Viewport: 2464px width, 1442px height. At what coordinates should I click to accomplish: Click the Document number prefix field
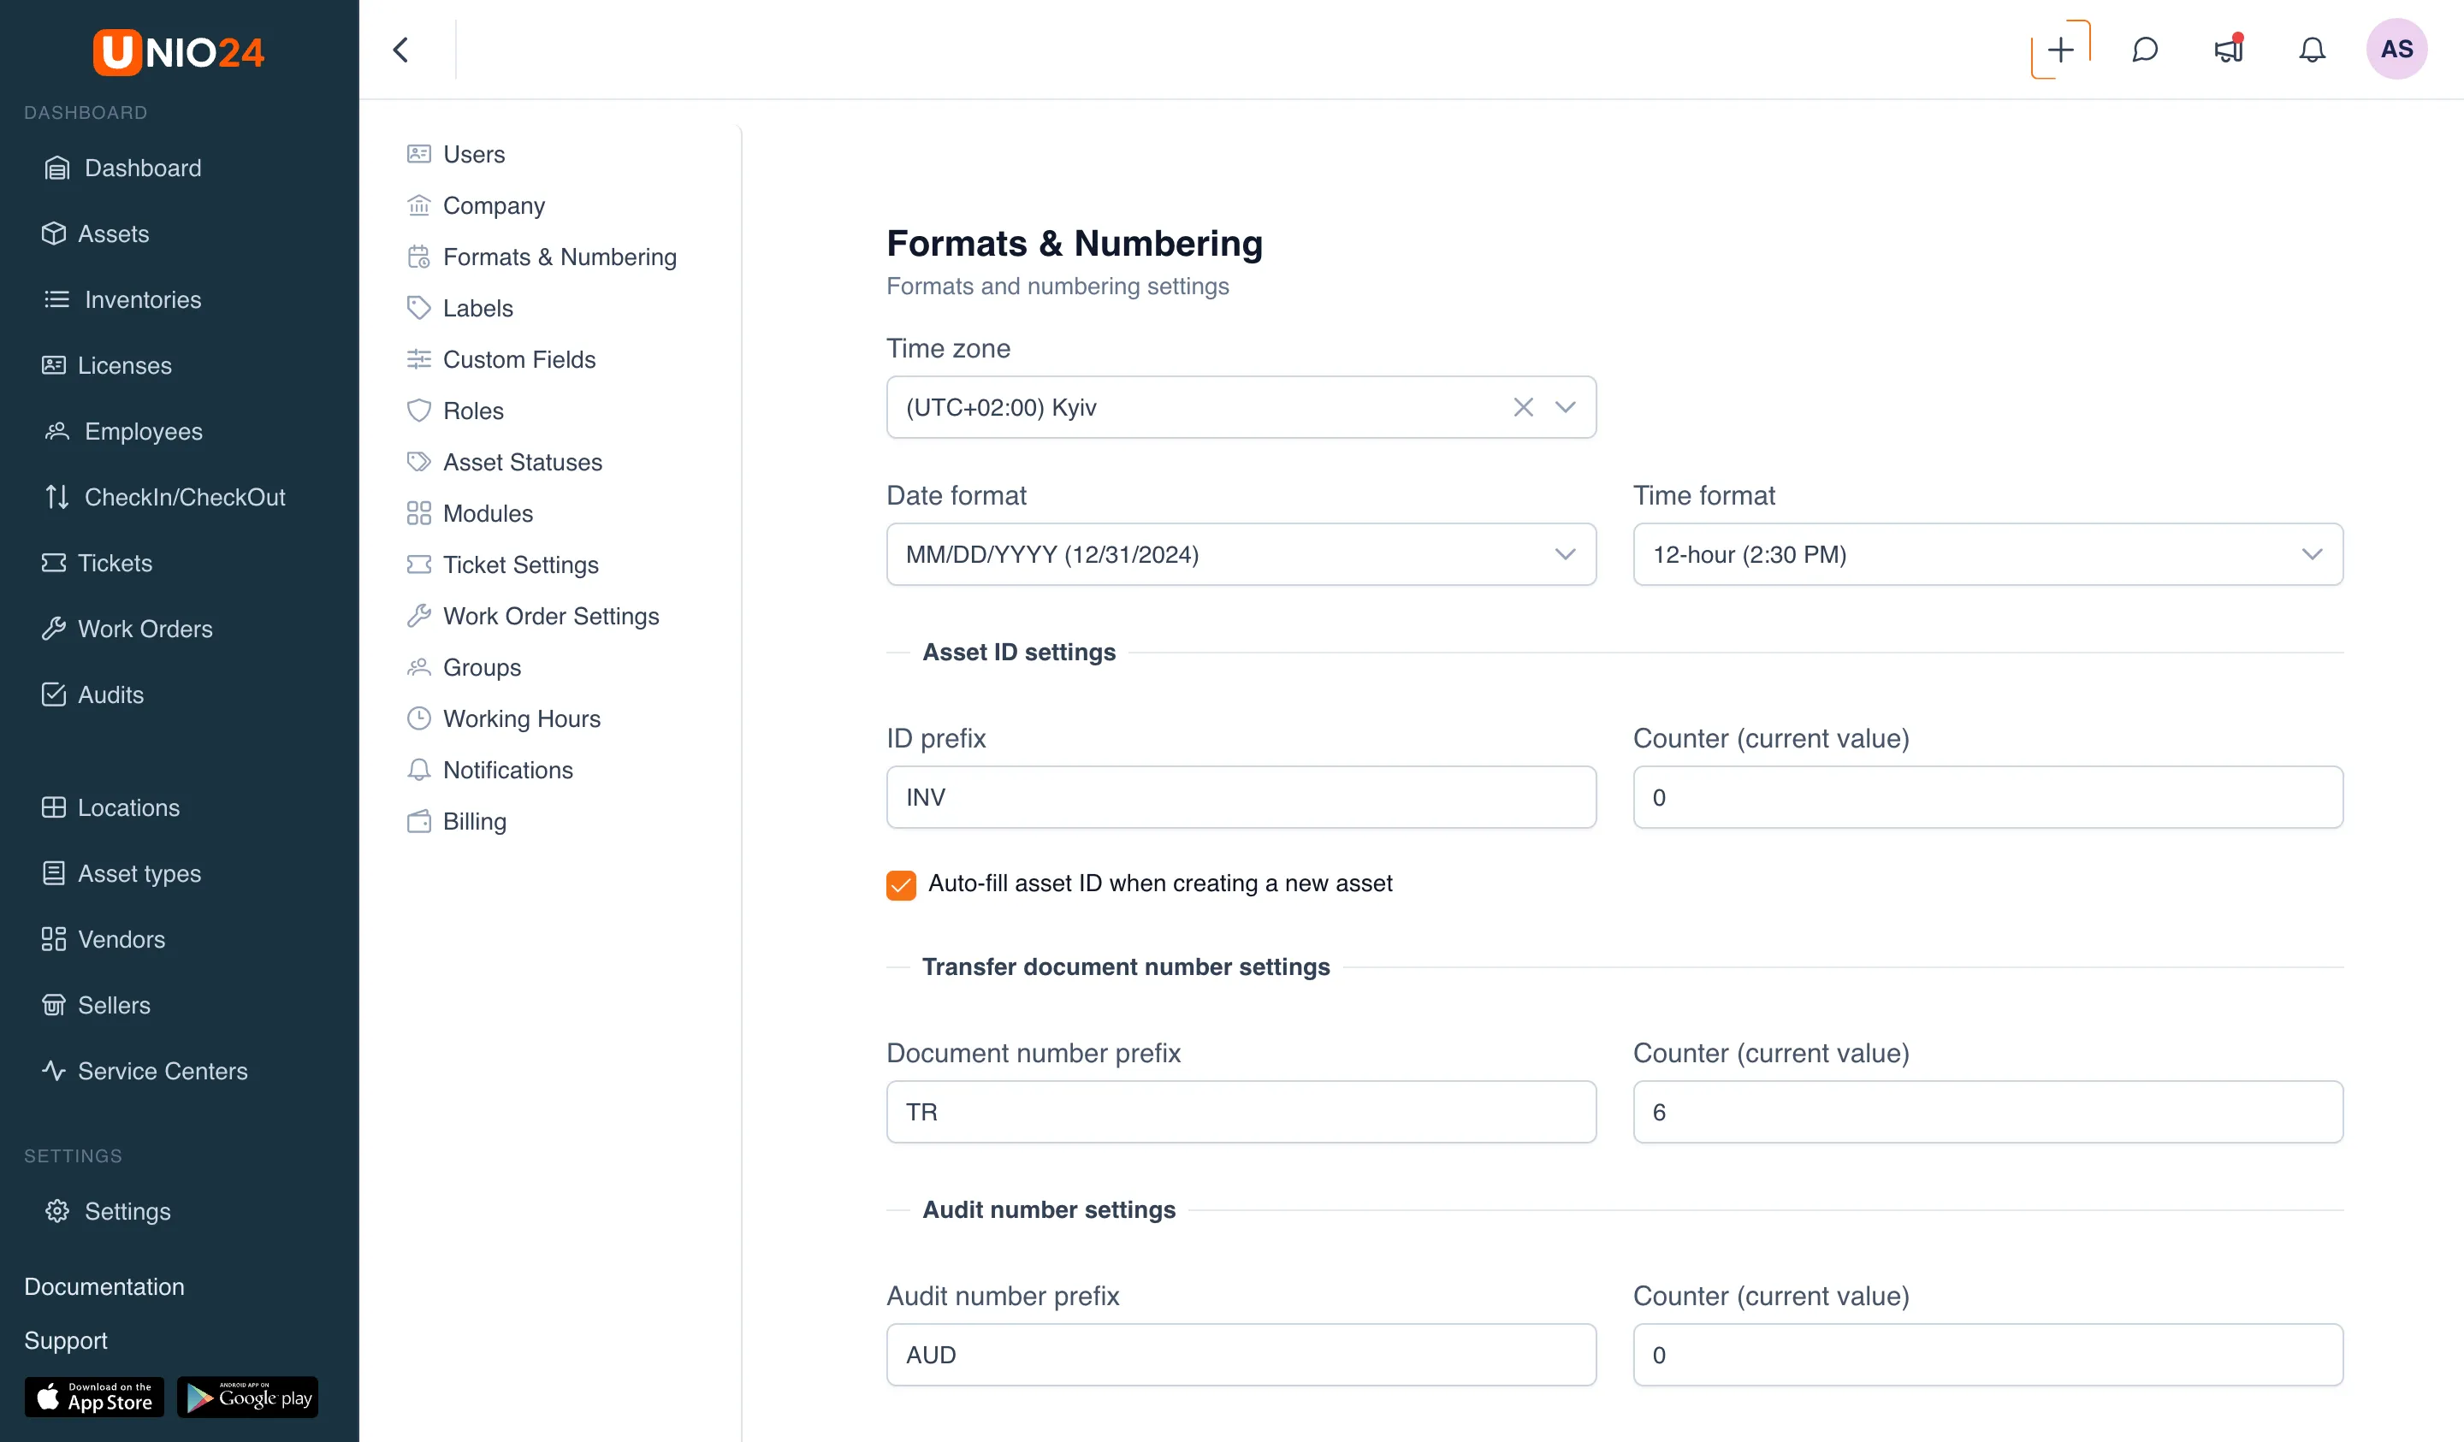pyautogui.click(x=1241, y=1113)
